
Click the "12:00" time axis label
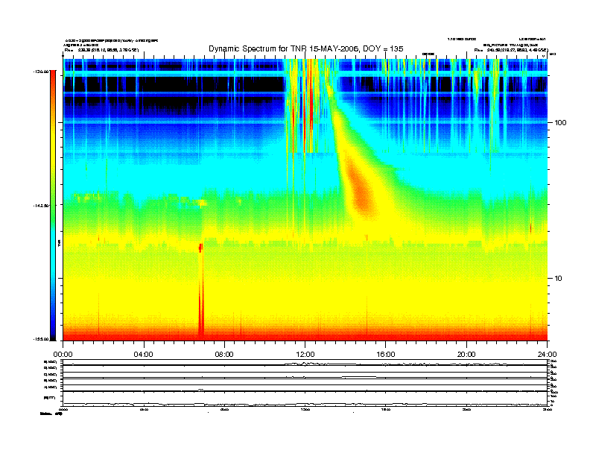[305, 355]
